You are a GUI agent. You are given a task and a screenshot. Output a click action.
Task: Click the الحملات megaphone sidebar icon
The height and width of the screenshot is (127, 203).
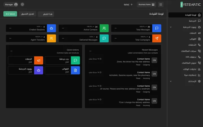tap(199, 33)
